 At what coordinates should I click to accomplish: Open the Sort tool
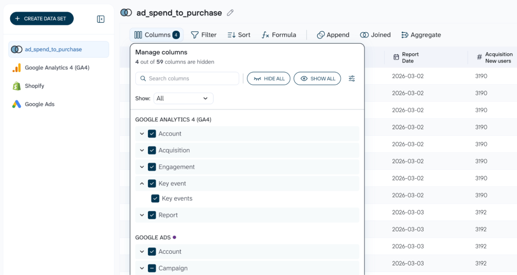coord(239,35)
